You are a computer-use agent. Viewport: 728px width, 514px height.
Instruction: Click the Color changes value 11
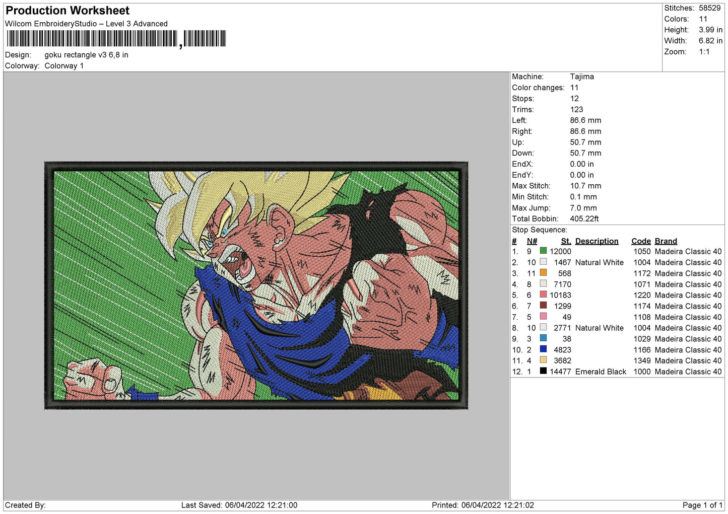[x=574, y=88]
